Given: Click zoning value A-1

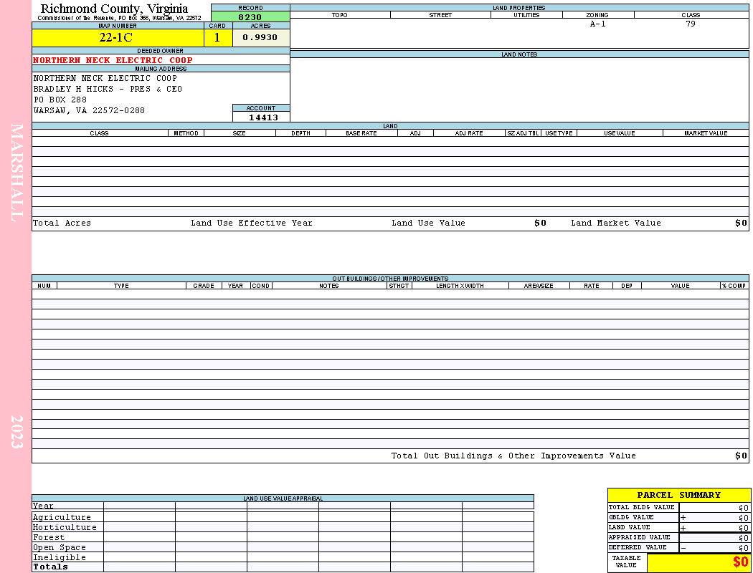Looking at the screenshot, I should tap(598, 24).
